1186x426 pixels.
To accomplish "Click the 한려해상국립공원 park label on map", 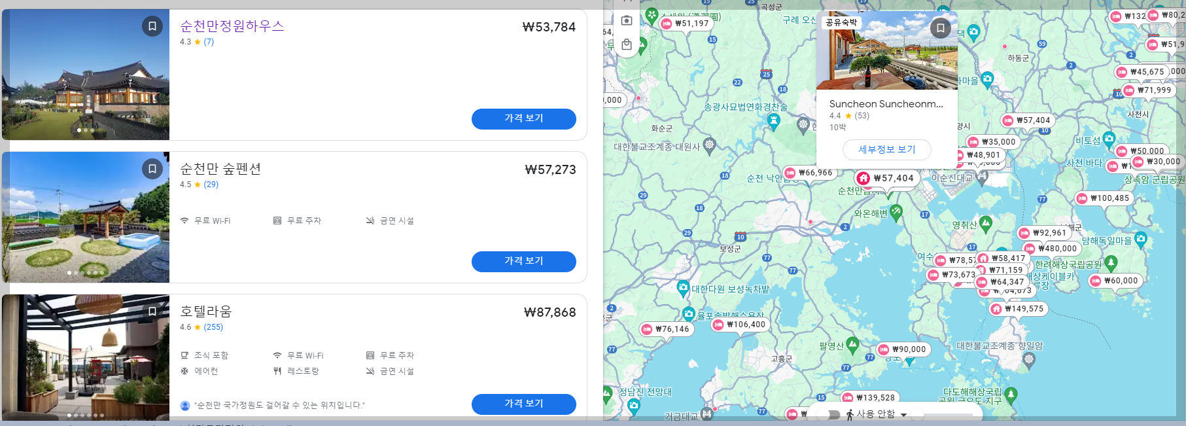I will pyautogui.click(x=1068, y=264).
